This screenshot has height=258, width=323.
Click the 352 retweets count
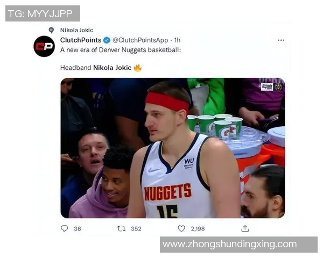(x=136, y=229)
